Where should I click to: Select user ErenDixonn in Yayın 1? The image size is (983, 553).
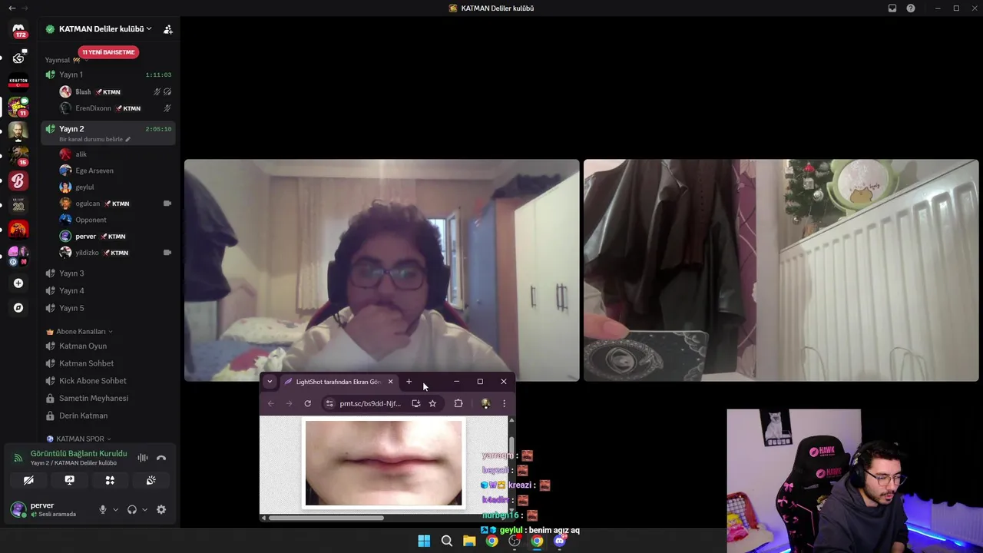115,108
